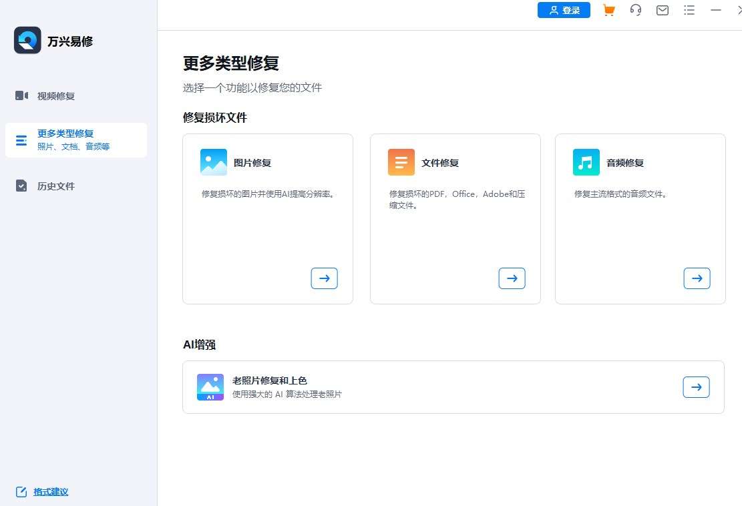Screen dimensions: 742x506
Task: Open the 格式建议 link
Action: (51, 492)
